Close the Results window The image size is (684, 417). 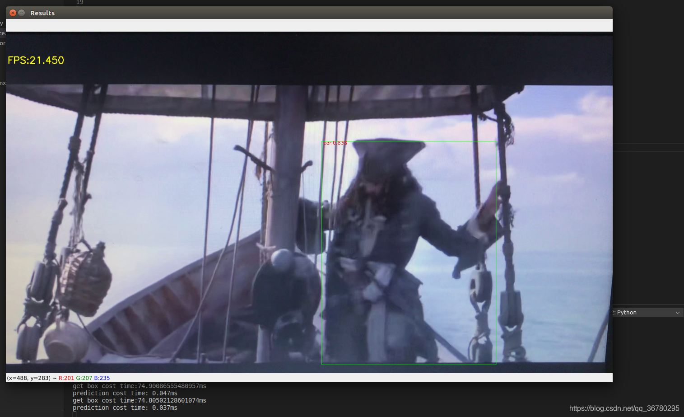click(13, 13)
